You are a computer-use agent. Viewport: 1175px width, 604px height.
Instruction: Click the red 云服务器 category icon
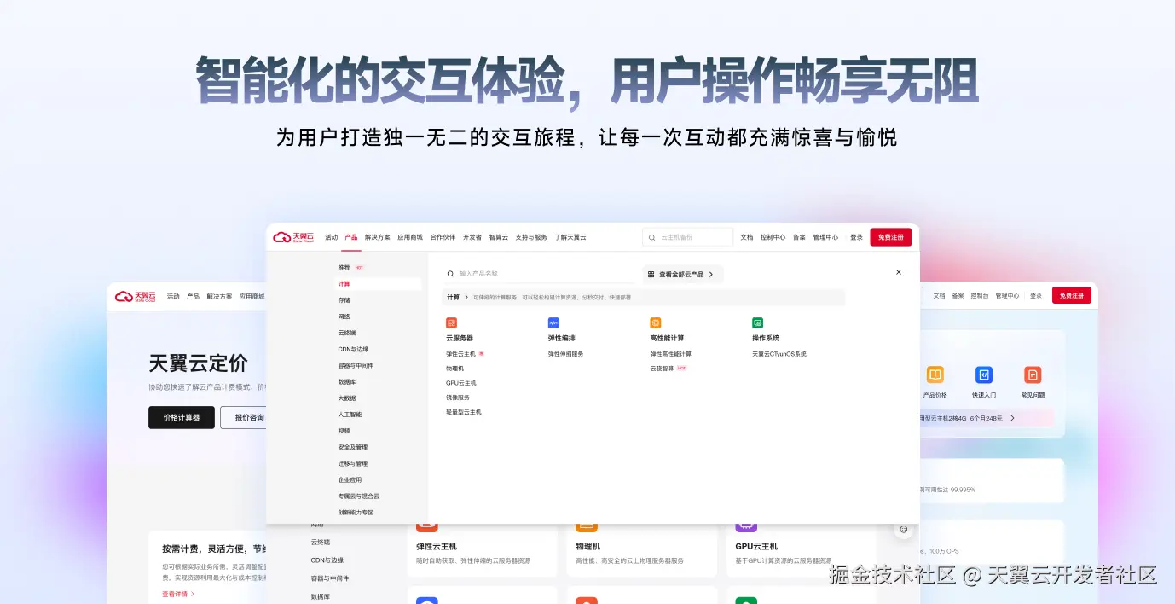[451, 323]
